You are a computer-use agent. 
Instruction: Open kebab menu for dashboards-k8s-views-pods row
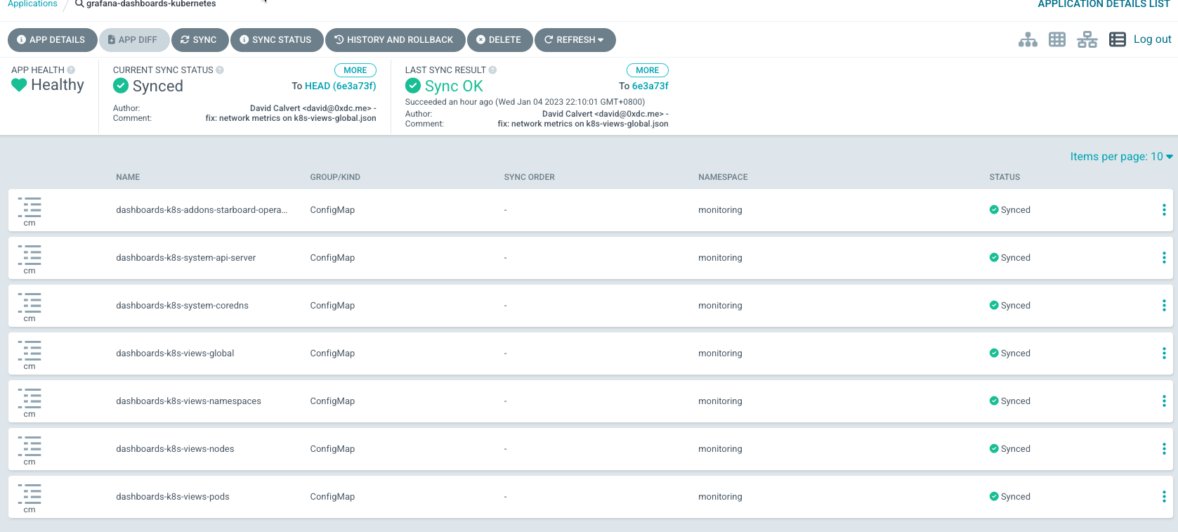click(x=1164, y=497)
